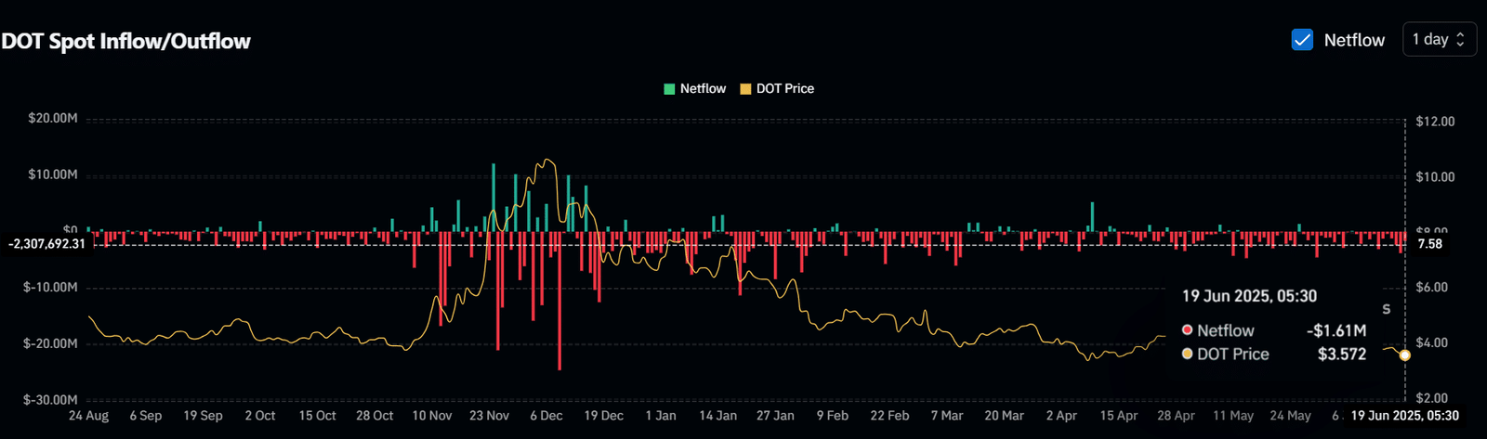This screenshot has width=1487, height=439.
Task: Select the 6 Dec x-axis date label
Action: (x=546, y=416)
